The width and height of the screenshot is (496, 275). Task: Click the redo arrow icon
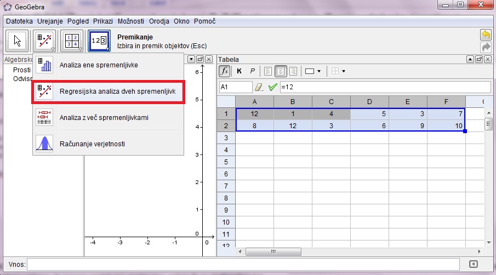[x=486, y=47]
